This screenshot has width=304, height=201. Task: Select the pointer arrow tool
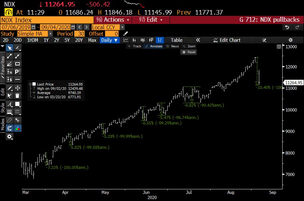[x=9, y=48]
